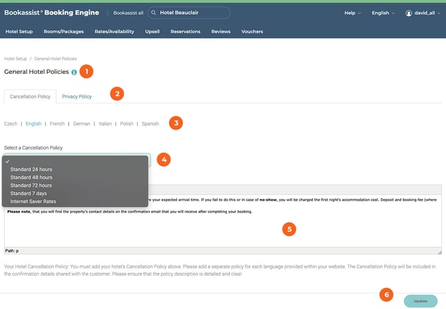Image resolution: width=446 pixels, height=309 pixels.
Task: Click the info icon beside General Hotel Policies
Action: coord(74,72)
